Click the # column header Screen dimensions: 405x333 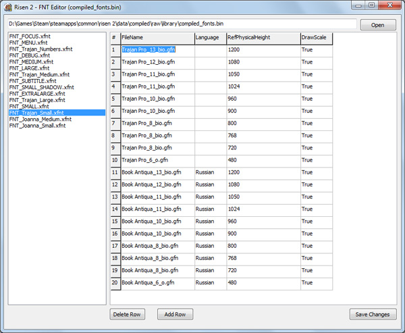tap(115, 39)
